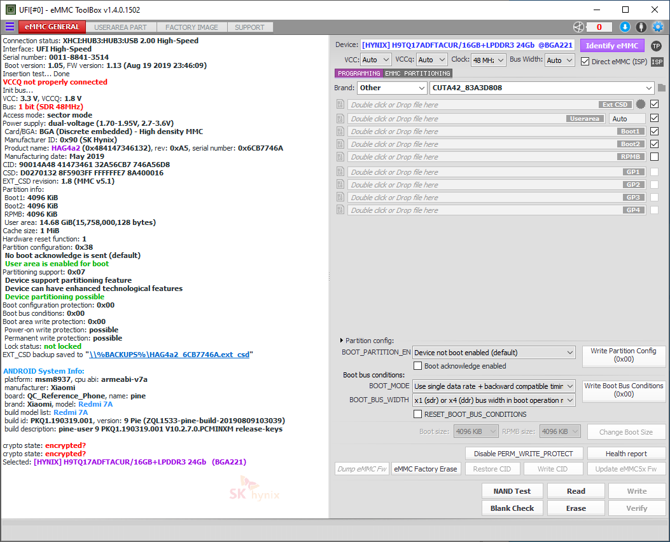This screenshot has height=542, width=670.
Task: Click file icon for Ext CSD row
Action: pos(340,105)
